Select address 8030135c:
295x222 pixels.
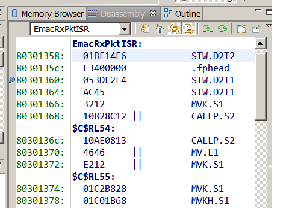click(x=40, y=68)
